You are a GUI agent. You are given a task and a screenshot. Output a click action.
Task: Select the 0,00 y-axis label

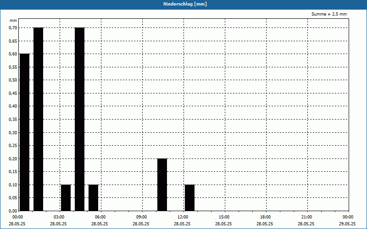pyautogui.click(x=13, y=211)
